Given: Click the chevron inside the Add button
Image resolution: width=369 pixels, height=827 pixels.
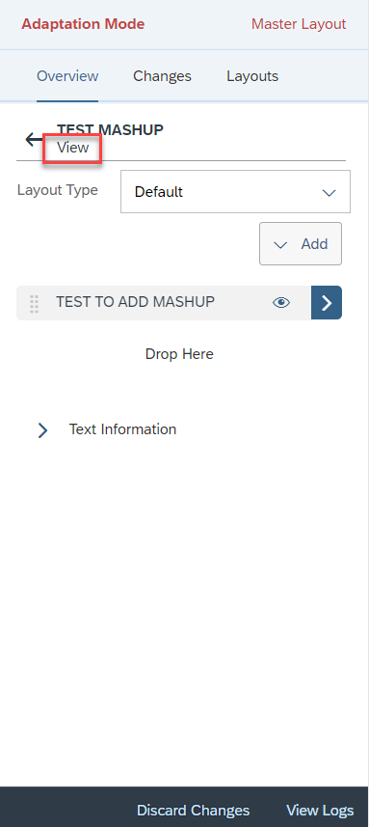Looking at the screenshot, I should 280,245.
